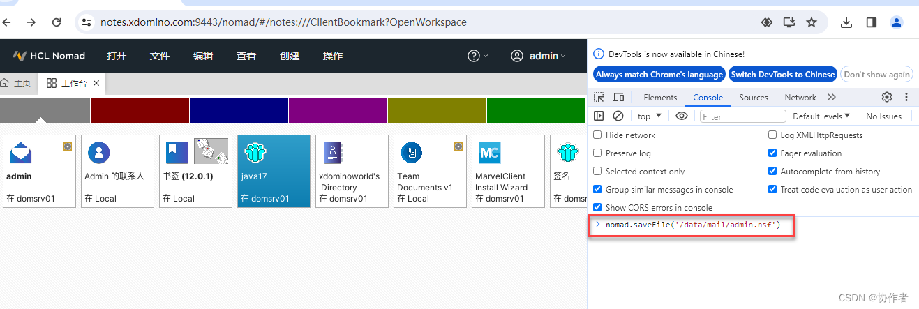The width and height of the screenshot is (919, 309).
Task: Uncheck the Eager evaluation checkbox
Action: 772,153
